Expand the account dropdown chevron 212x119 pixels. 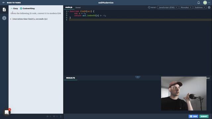209,3
